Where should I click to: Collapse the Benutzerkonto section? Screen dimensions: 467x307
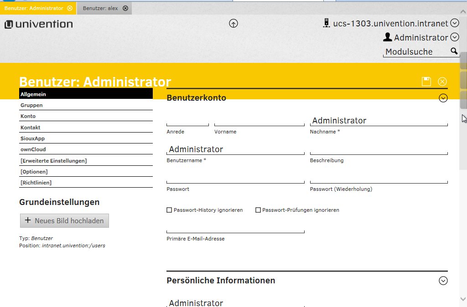click(443, 98)
